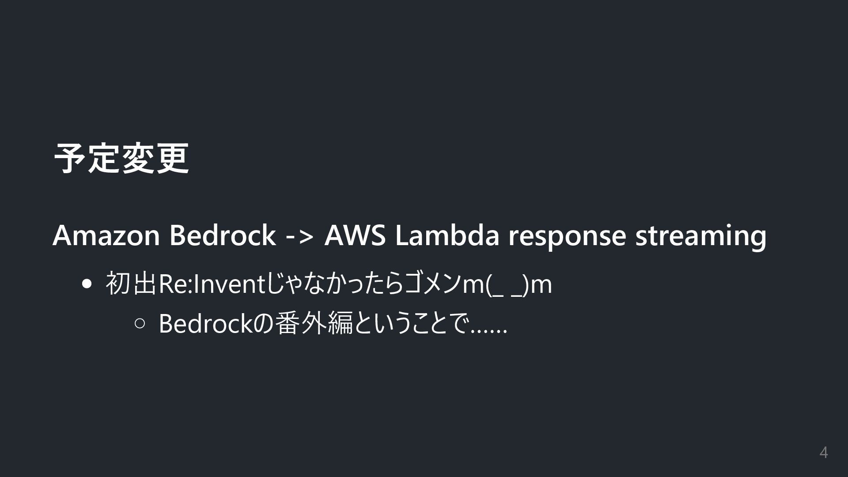Click the m(_ _)m emoticon
Viewport: 848px width, 477px height.
[x=507, y=285]
